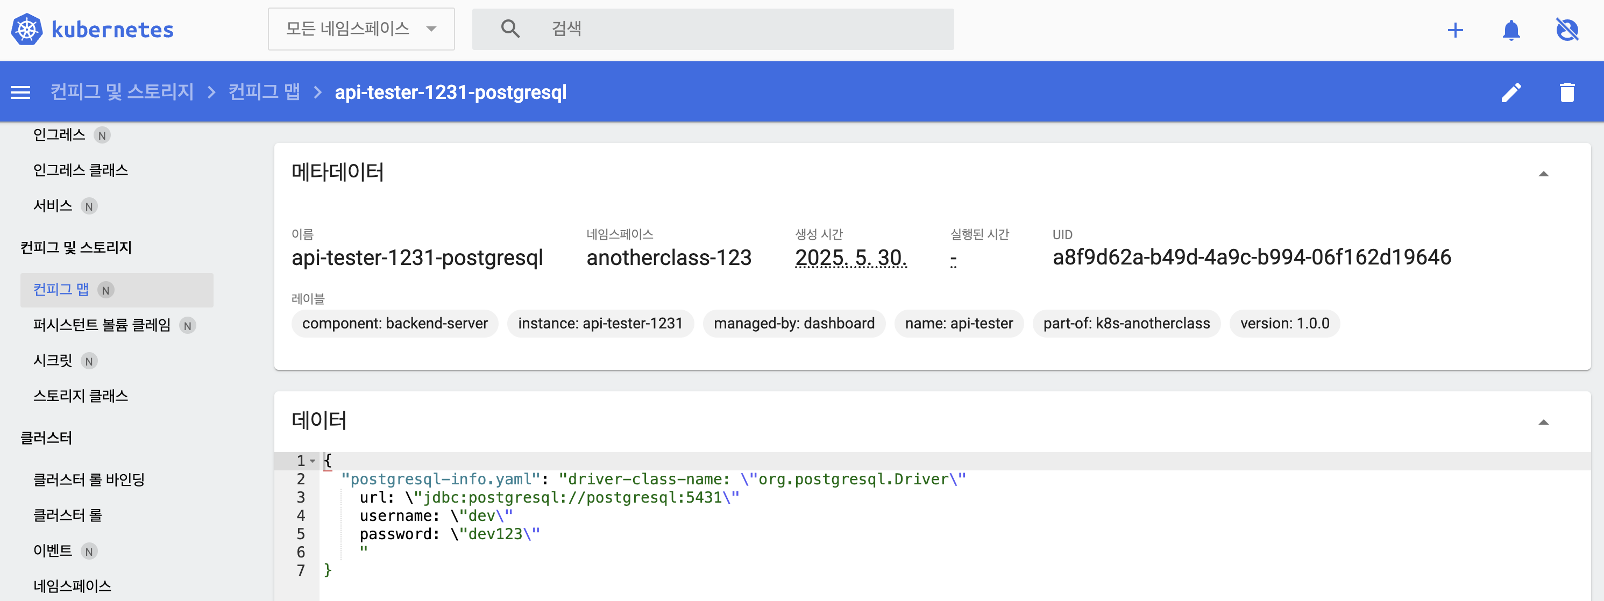
Task: Click the plus create resource icon
Action: coord(1455,30)
